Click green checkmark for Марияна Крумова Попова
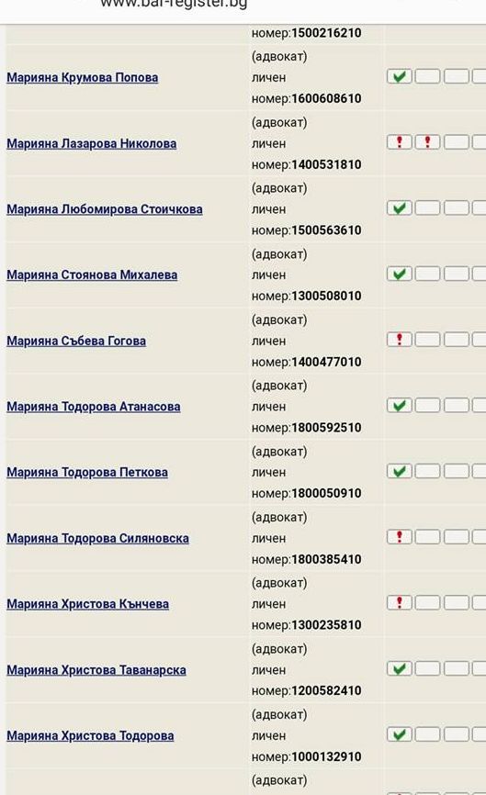Image resolution: width=486 pixels, height=795 pixels. [x=400, y=76]
